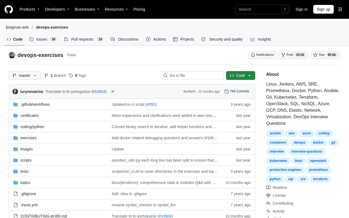Open the topics folder

tap(25, 183)
